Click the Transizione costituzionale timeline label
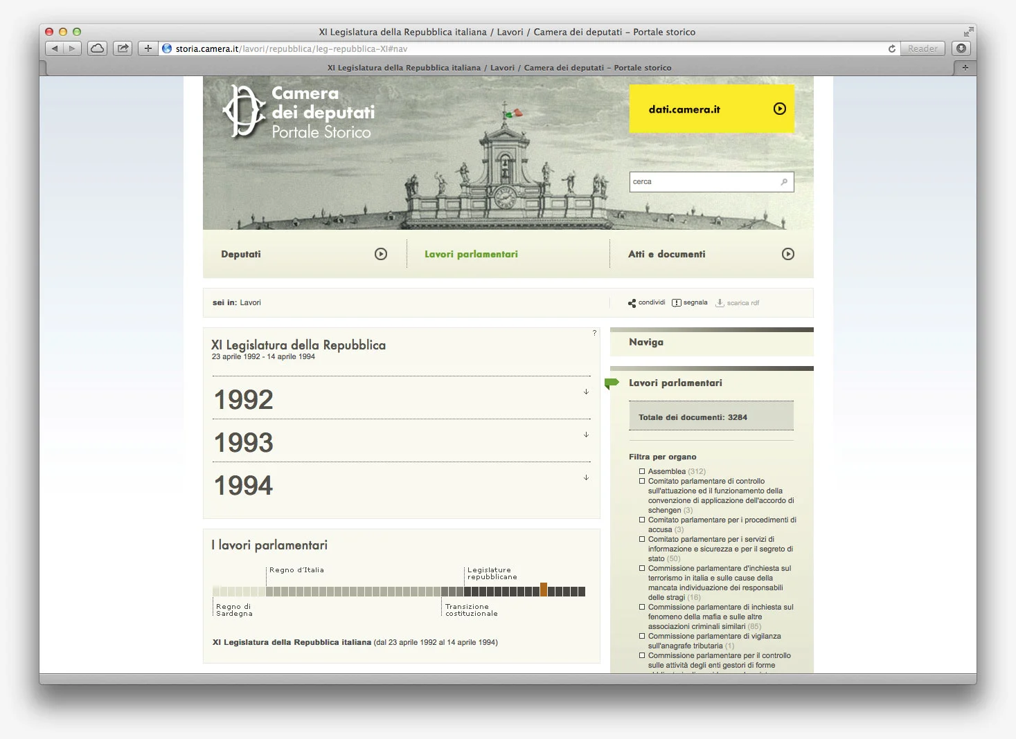 pos(472,610)
